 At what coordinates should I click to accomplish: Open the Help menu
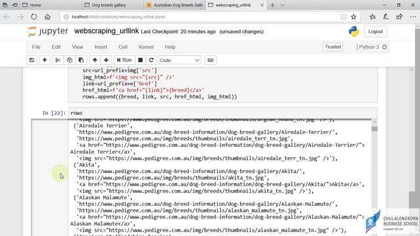point(170,47)
